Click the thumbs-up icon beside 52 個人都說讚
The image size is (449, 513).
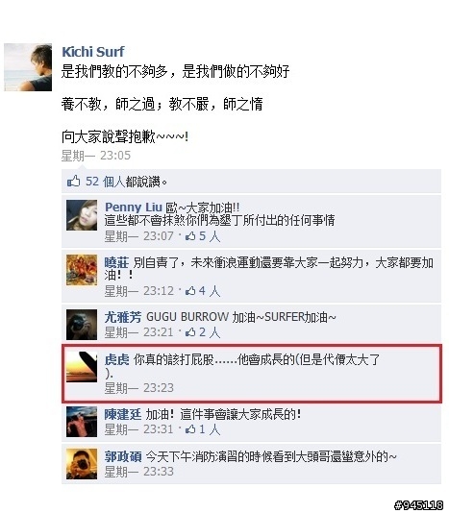click(74, 181)
